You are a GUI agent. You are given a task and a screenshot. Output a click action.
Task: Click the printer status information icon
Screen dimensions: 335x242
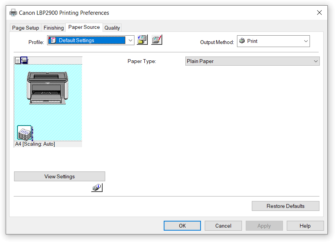pyautogui.click(x=97, y=187)
